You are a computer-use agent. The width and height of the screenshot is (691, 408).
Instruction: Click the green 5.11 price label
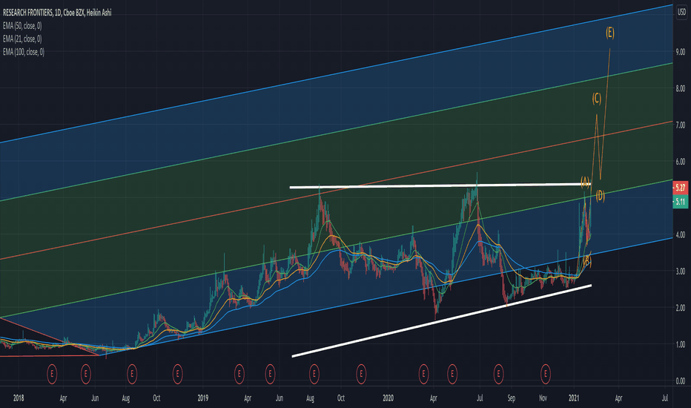click(x=681, y=202)
